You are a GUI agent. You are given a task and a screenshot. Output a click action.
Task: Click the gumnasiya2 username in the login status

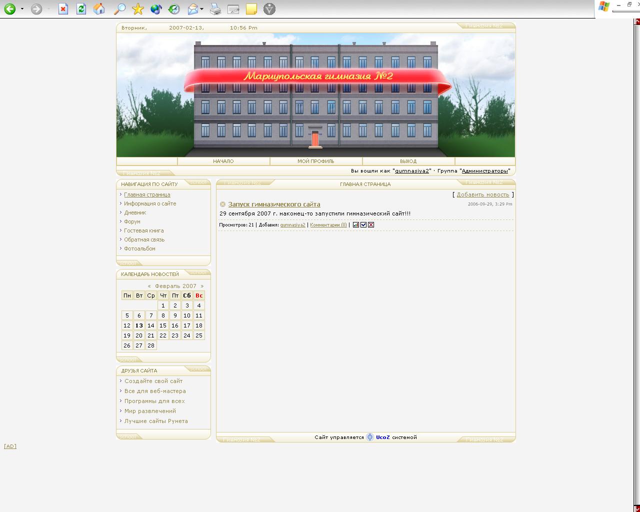pos(412,171)
